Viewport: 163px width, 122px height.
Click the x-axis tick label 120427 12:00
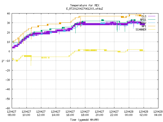pos(41,113)
